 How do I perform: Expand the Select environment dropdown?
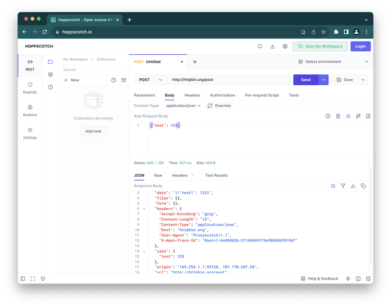pyautogui.click(x=332, y=62)
